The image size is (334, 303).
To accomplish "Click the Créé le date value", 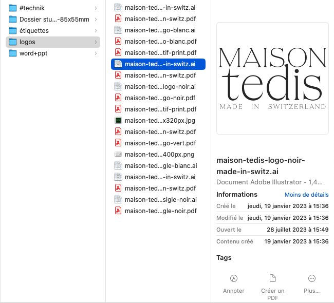I will coord(288,206).
